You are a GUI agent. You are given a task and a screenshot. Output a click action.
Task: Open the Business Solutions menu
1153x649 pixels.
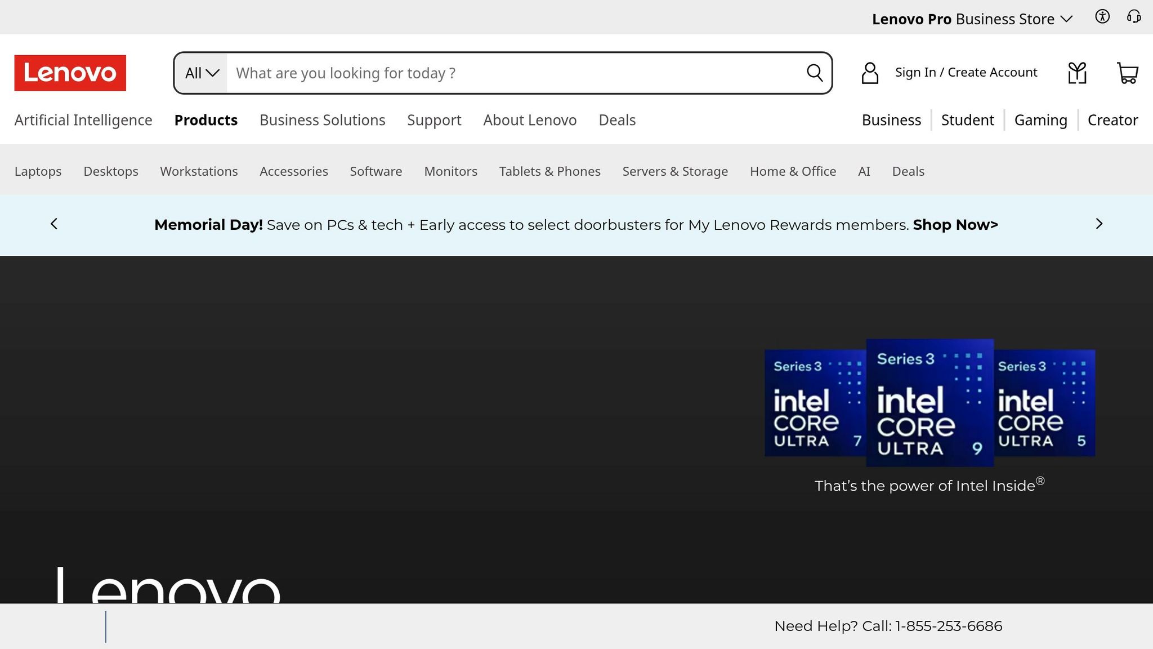pos(323,120)
